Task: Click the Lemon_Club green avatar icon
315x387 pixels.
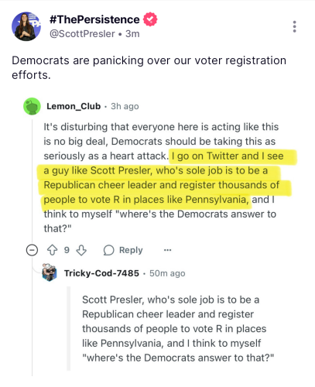Action: coord(32,106)
